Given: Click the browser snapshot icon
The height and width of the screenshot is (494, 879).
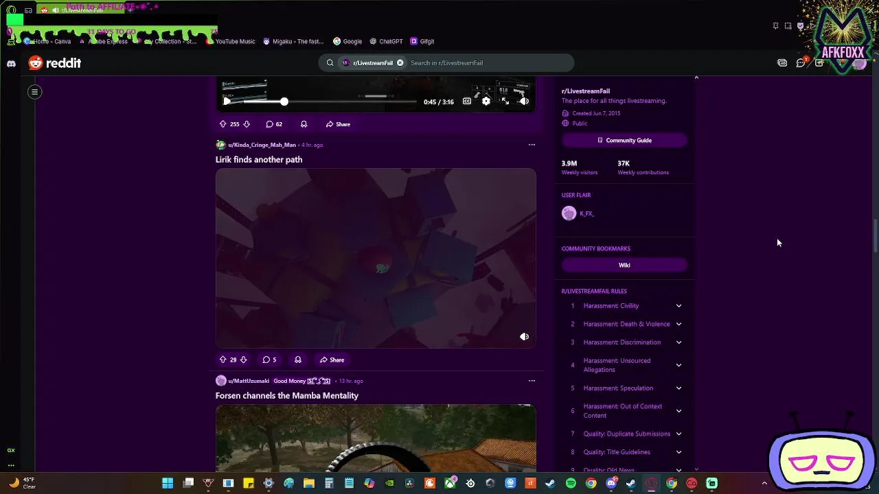Looking at the screenshot, I should tap(788, 26).
